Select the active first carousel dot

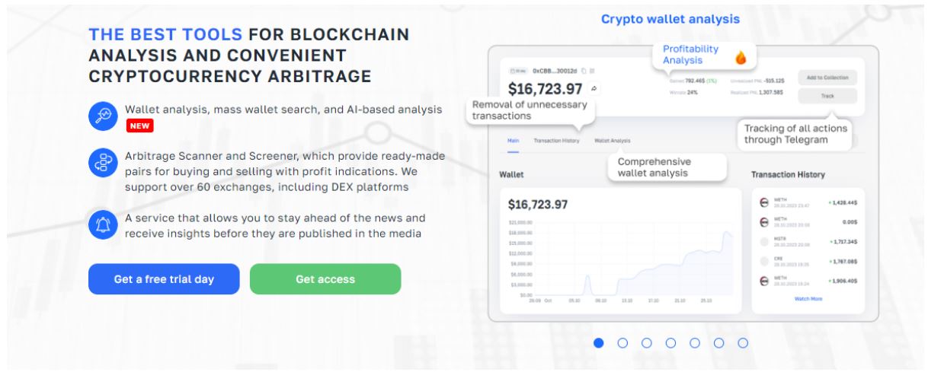pos(598,343)
